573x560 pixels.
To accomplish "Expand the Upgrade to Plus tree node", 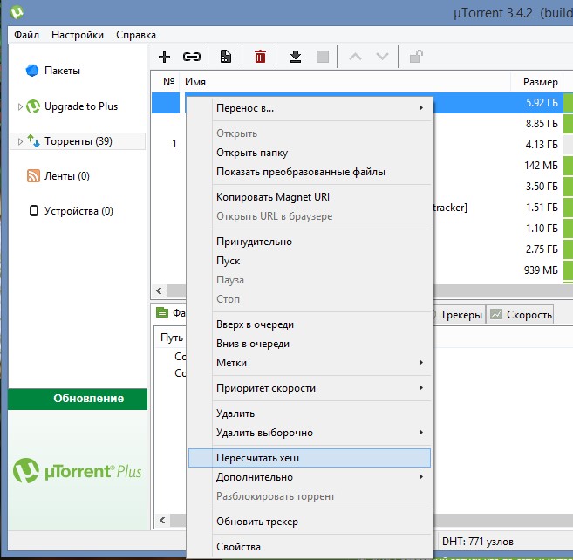I will click(20, 106).
